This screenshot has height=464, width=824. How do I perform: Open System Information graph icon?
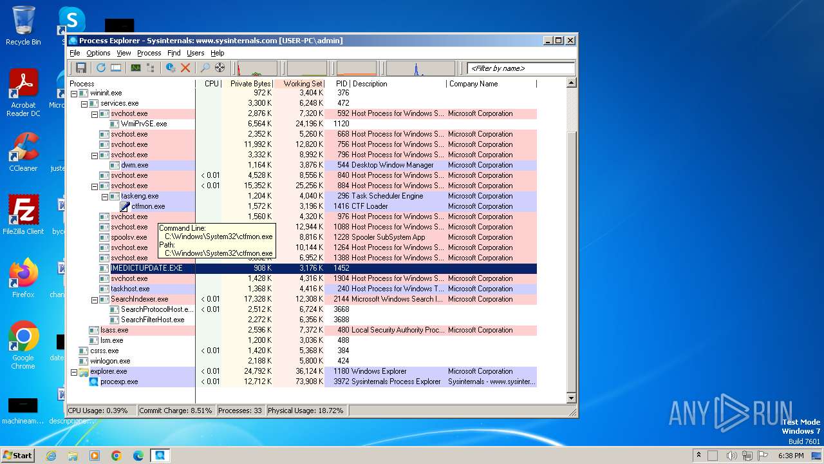coord(136,68)
